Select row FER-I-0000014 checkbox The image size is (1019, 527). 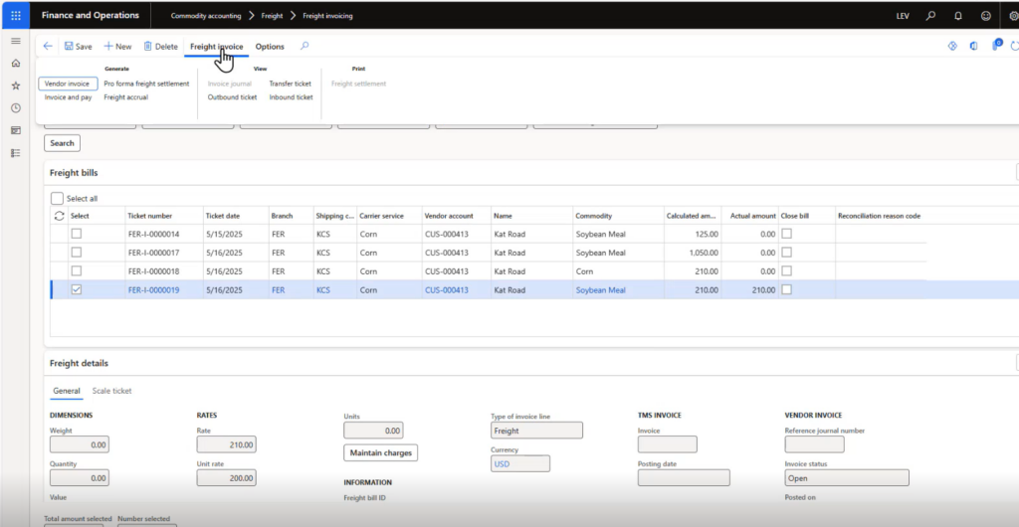pyautogui.click(x=77, y=234)
